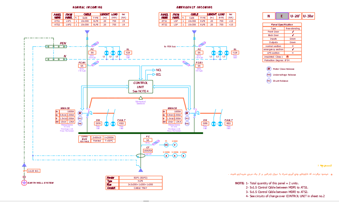
Task: Click the Front Door checkmark cell
Action: (293, 32)
